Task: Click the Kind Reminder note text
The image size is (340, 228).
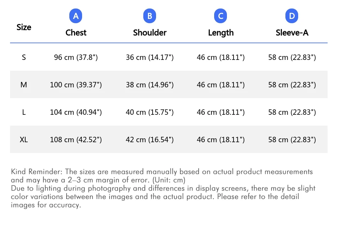Action: [163, 175]
